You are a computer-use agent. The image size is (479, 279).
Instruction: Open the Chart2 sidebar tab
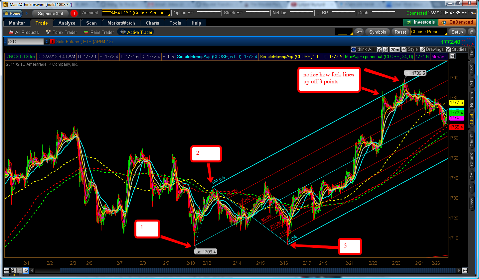tap(471, 139)
